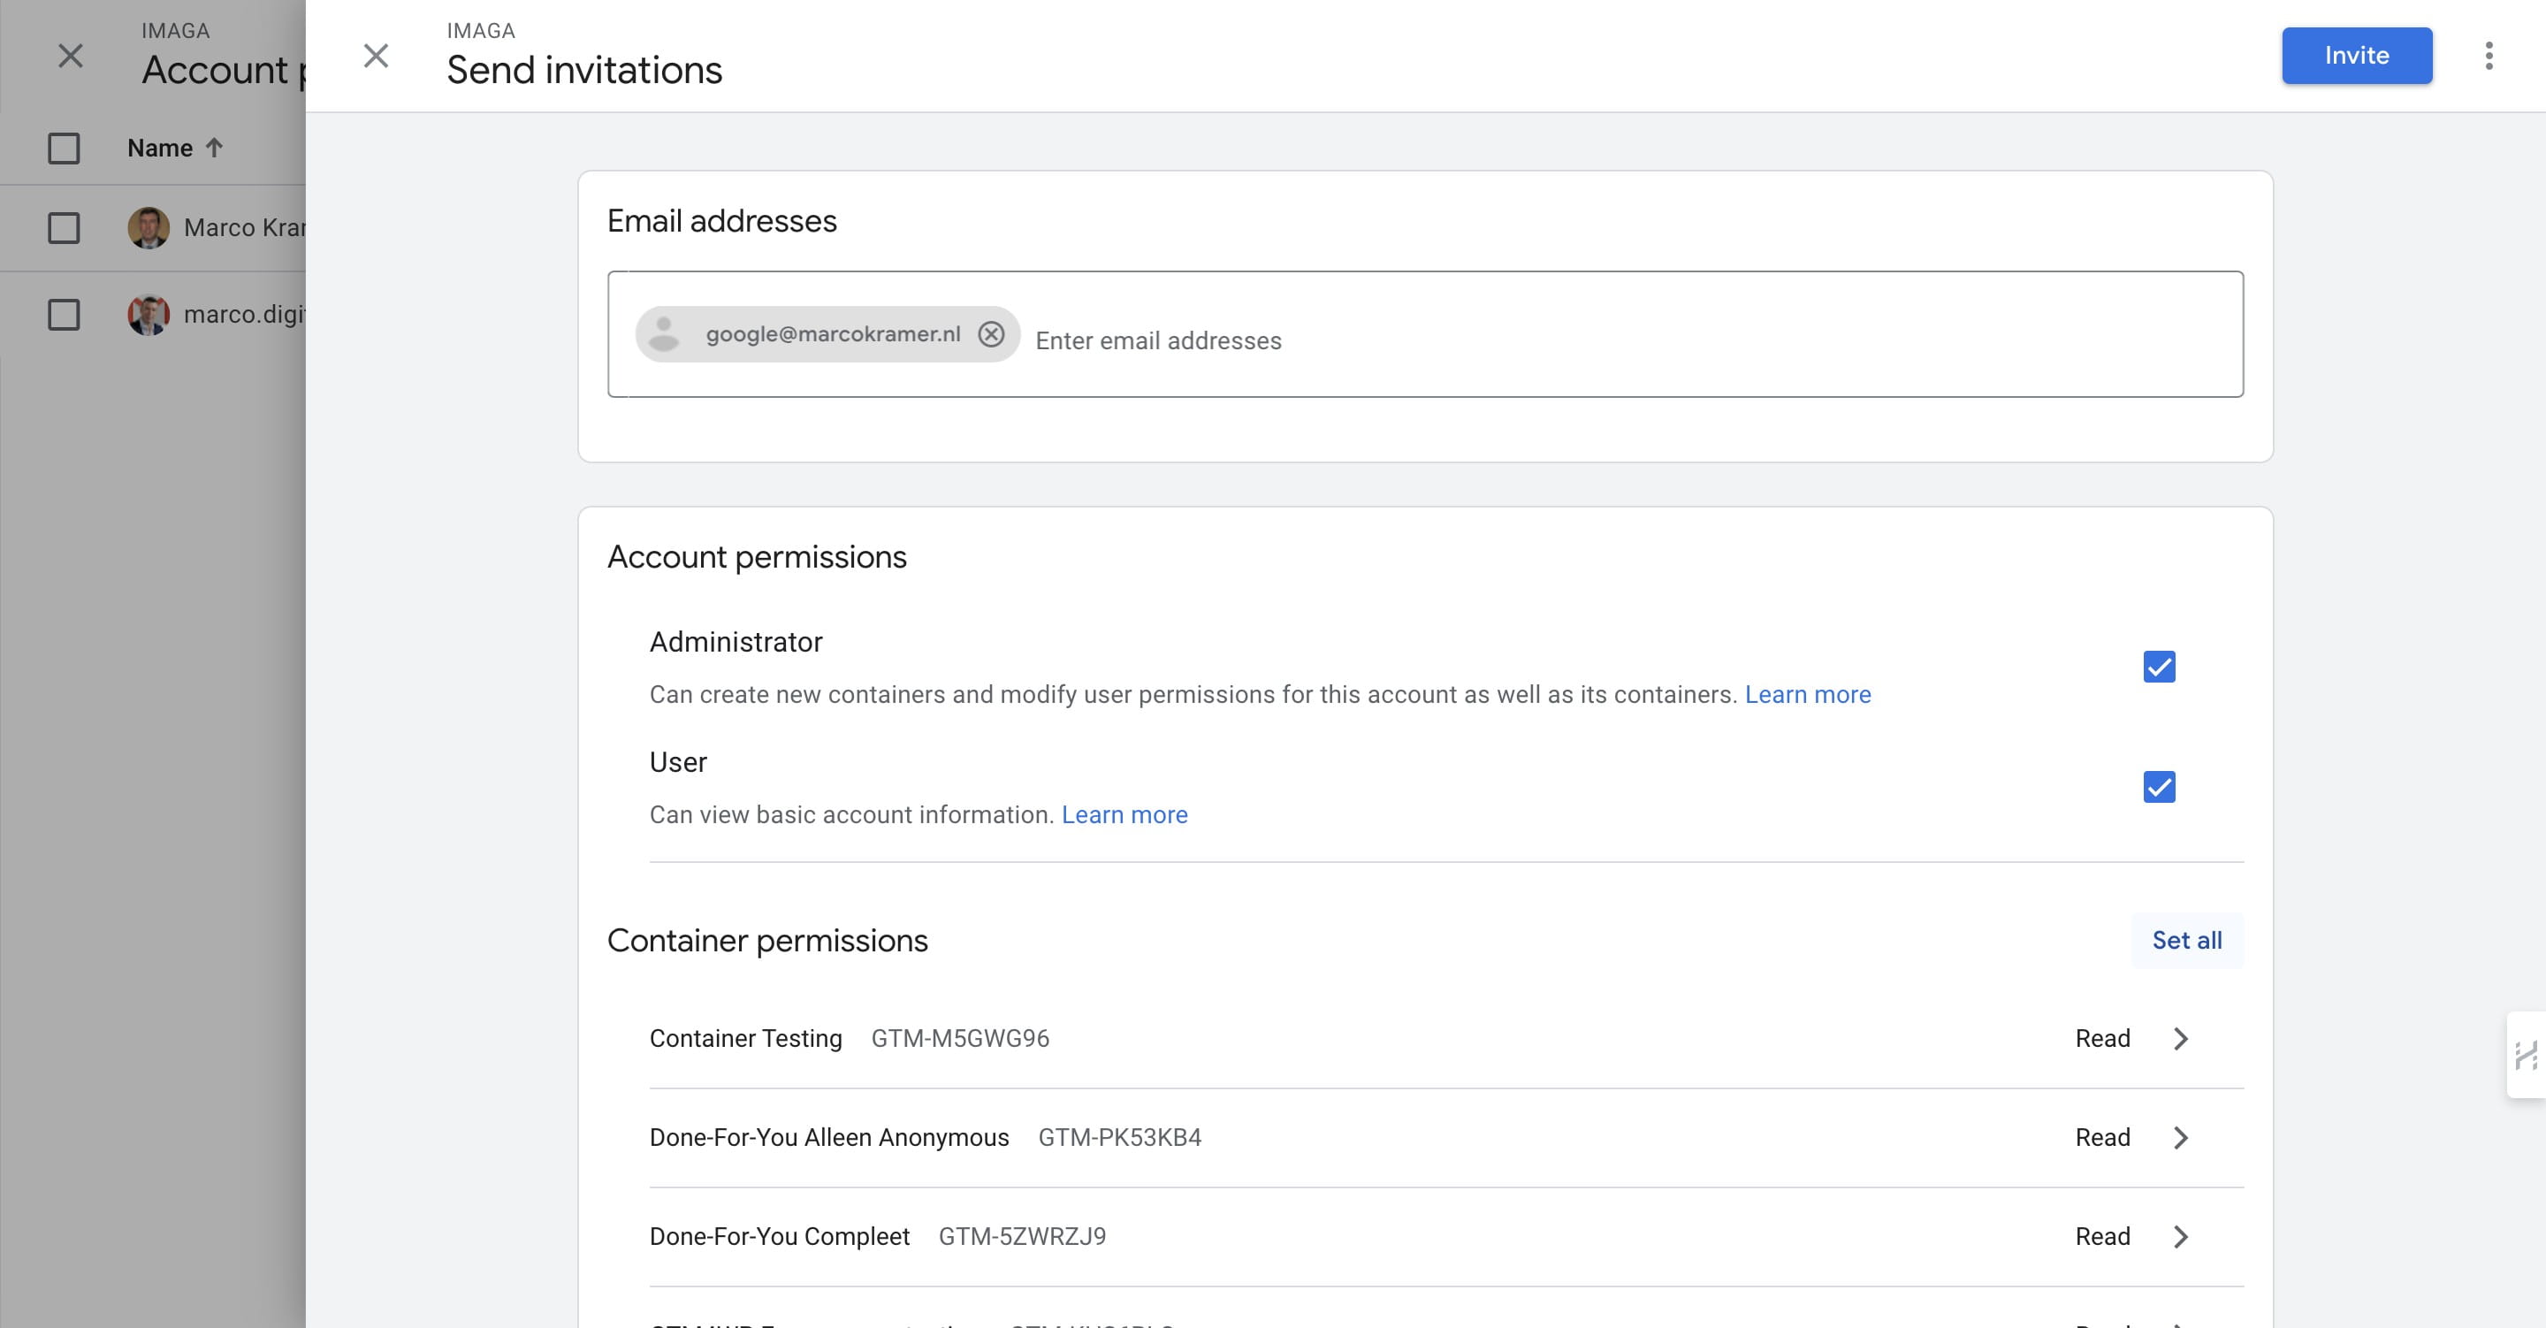The image size is (2546, 1328).
Task: Click the marco.digi account avatar
Action: pos(149,315)
